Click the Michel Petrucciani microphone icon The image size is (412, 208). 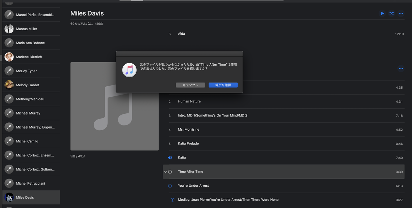coord(9,184)
